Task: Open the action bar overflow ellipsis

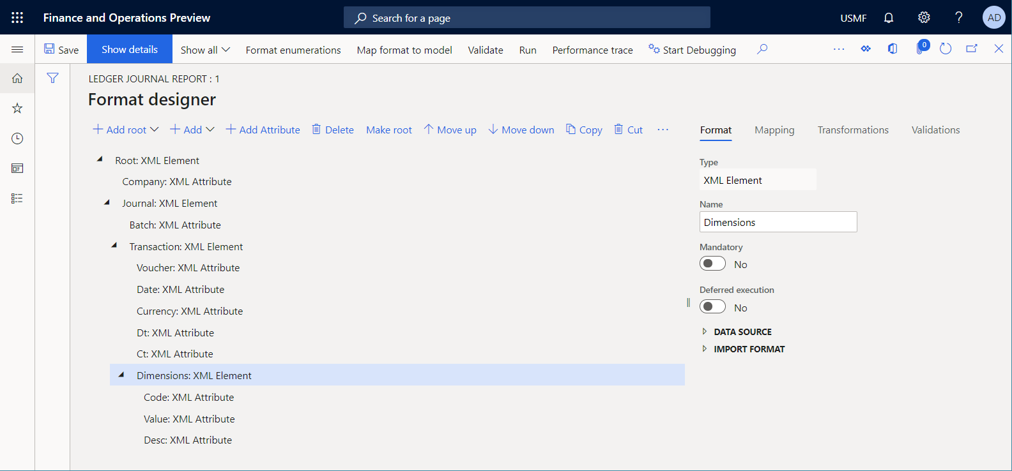Action: 839,49
